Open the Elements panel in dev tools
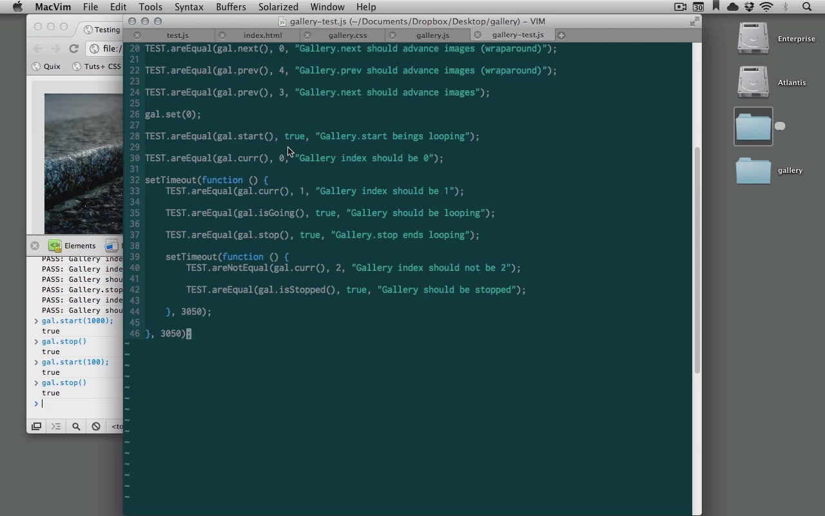The height and width of the screenshot is (516, 825). coord(72,246)
